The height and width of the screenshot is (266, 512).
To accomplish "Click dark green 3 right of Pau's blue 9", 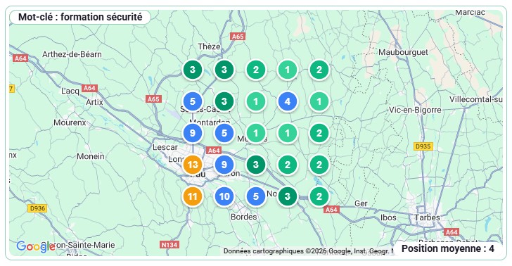I will [x=256, y=165].
